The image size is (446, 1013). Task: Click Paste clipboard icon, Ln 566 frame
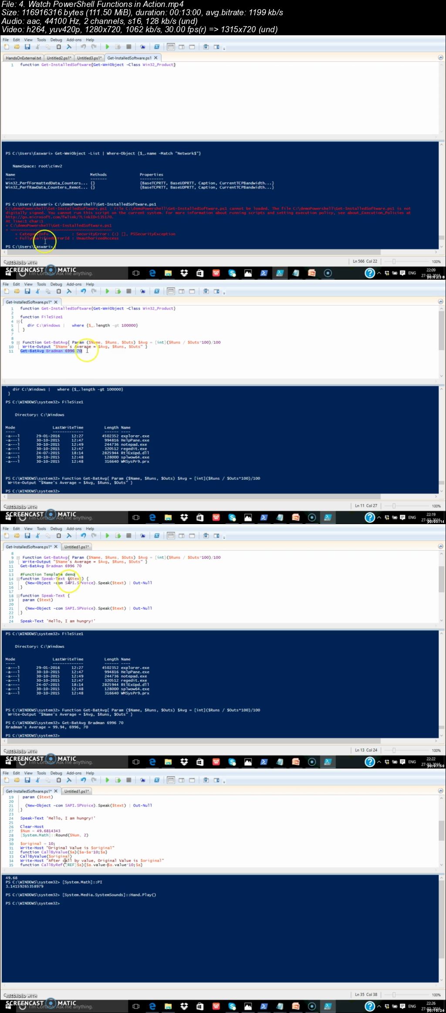[x=58, y=47]
